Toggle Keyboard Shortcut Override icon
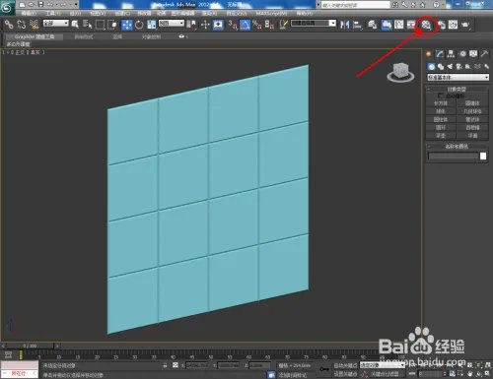The height and width of the screenshot is (379, 493). click(x=218, y=25)
